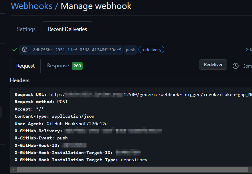
Task: Click the push event label
Action: tap(130, 50)
